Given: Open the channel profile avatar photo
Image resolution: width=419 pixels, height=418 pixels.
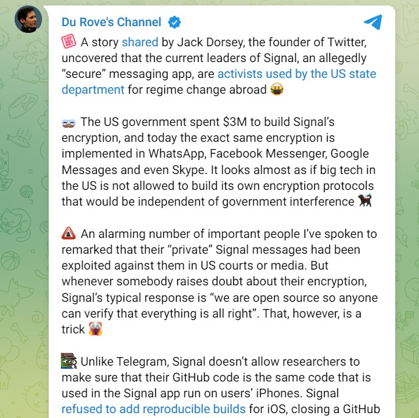Looking at the screenshot, I should [x=27, y=21].
